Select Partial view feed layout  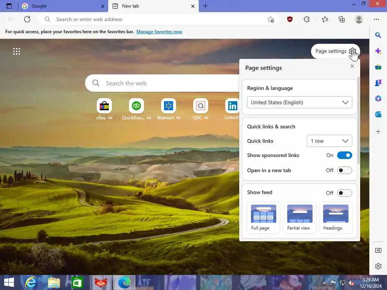point(300,217)
